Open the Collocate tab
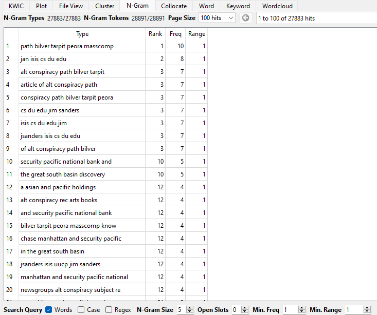This screenshot has height=315, width=377. pos(174,6)
